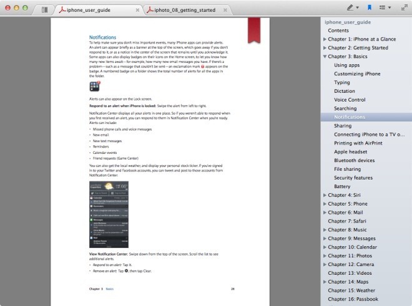The image size is (412, 306).
Task: Open the outline view dropdown arrow
Action: (x=390, y=7)
